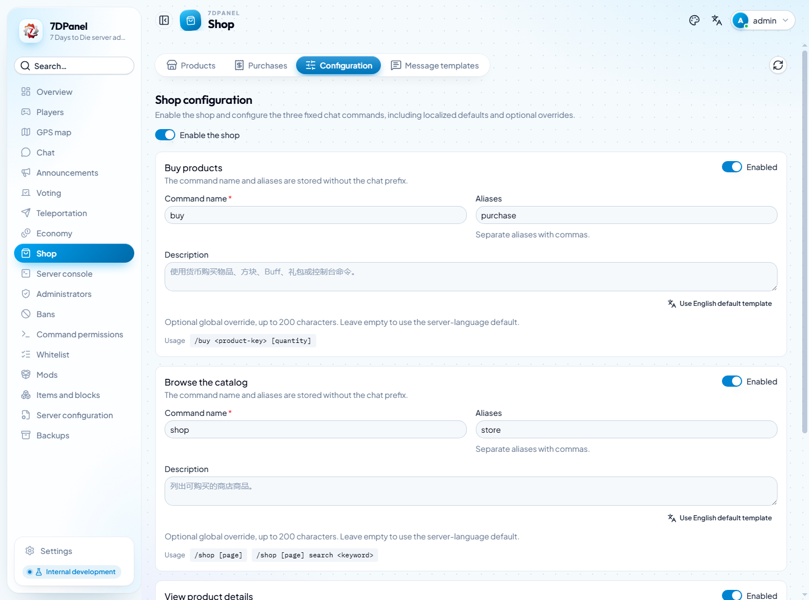Open Announcements in sidebar
Image resolution: width=809 pixels, height=600 pixels.
click(x=74, y=173)
